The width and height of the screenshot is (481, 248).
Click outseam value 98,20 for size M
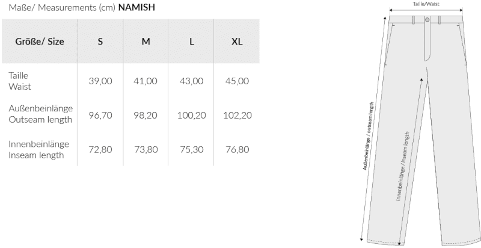coord(146,114)
